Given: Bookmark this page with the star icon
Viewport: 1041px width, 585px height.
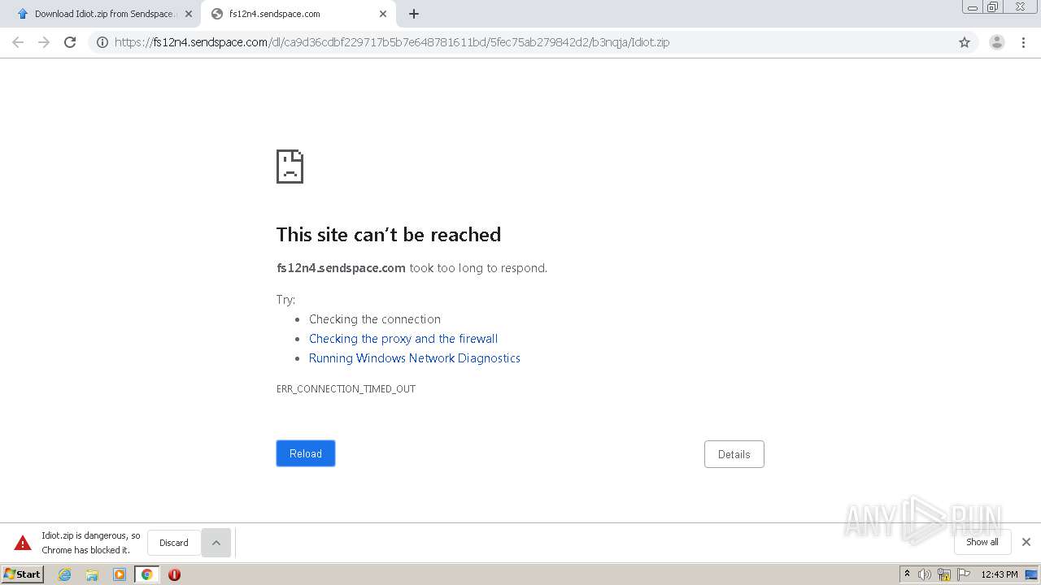Looking at the screenshot, I should pyautogui.click(x=965, y=42).
